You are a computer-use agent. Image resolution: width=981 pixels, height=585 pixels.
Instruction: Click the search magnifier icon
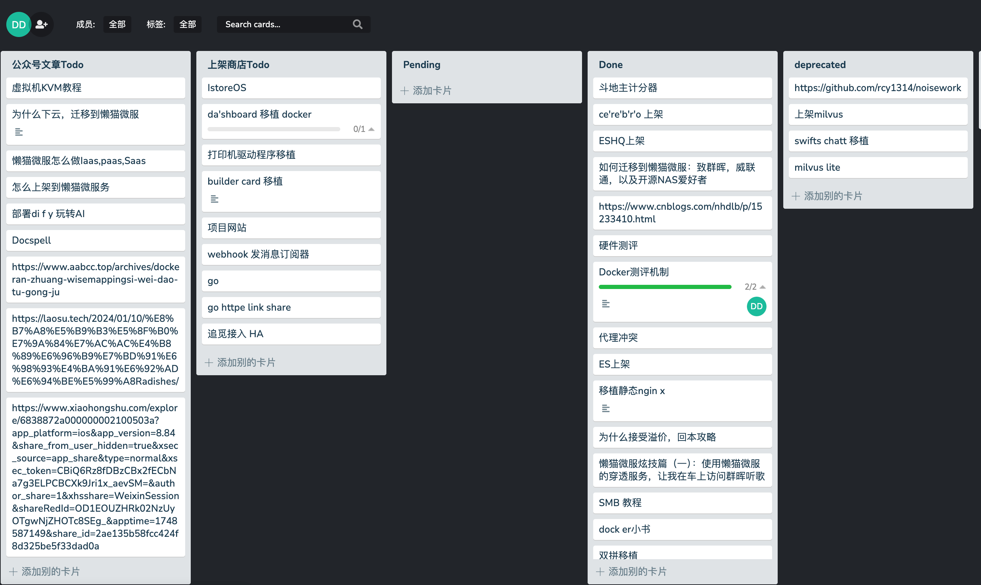point(357,24)
